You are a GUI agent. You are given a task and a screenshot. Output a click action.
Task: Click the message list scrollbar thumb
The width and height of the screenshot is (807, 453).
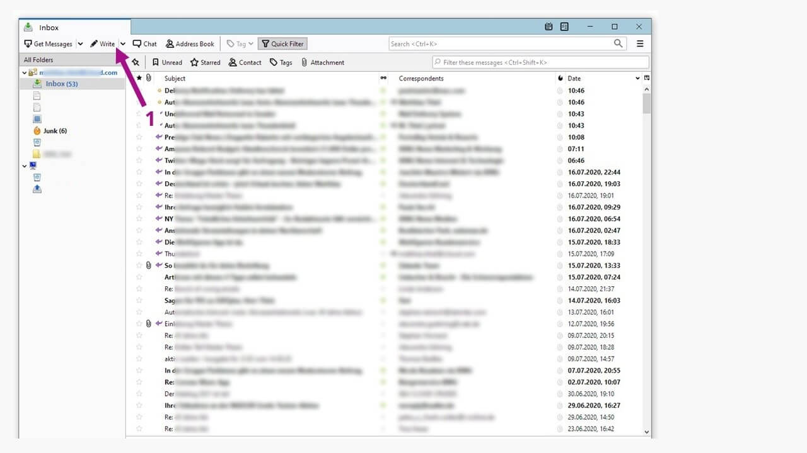[x=646, y=103]
